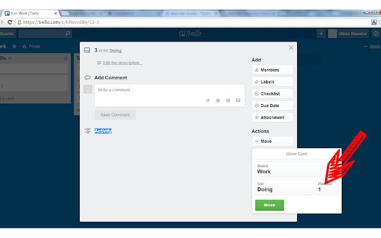Click the speech bubble icon beside Add Comment
This screenshot has width=381, height=238.
[x=88, y=78]
